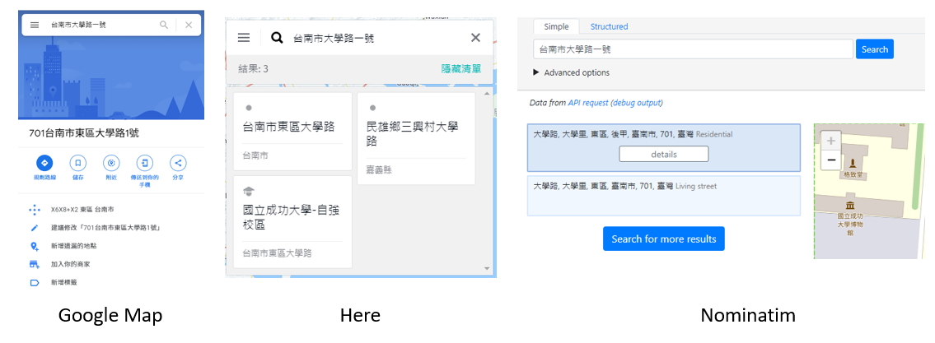Click the Google Map search input field
This screenshot has width=935, height=343.
click(x=101, y=25)
